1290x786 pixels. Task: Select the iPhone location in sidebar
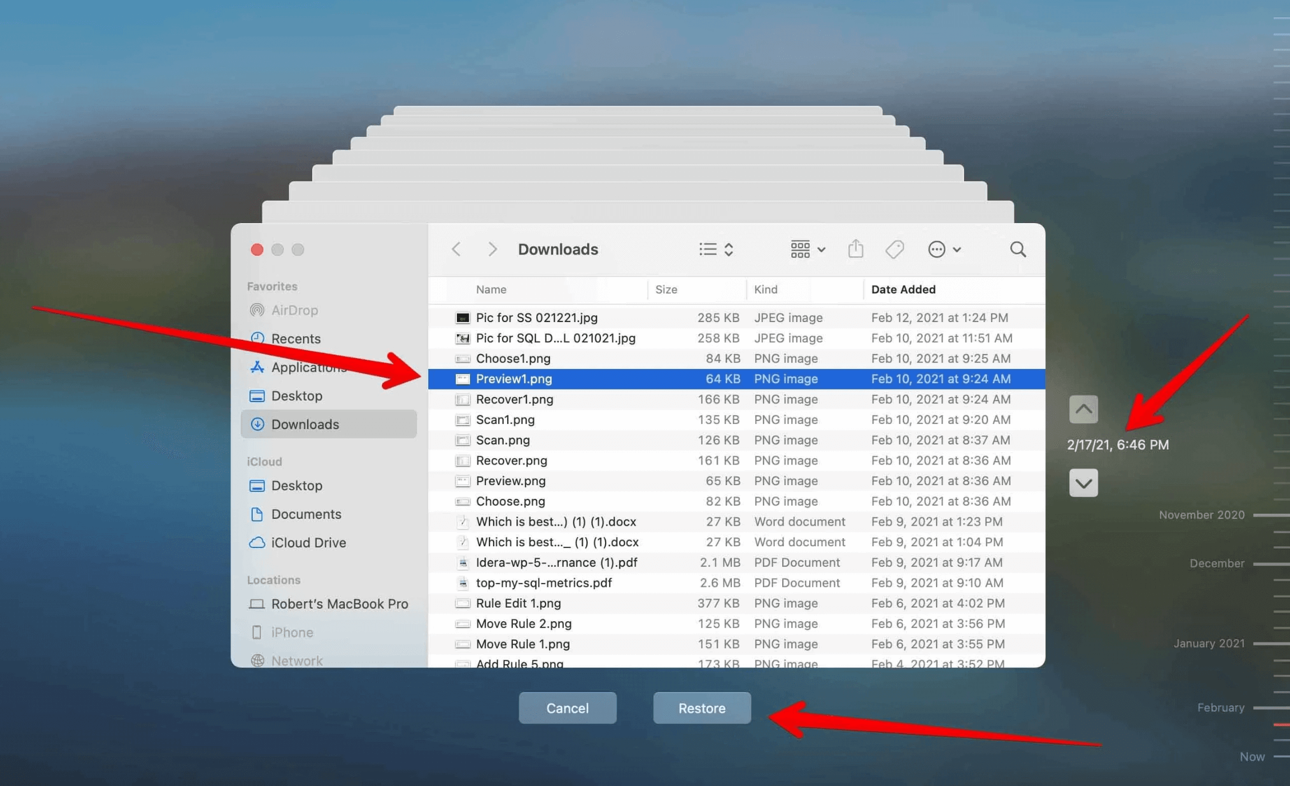pos(292,632)
